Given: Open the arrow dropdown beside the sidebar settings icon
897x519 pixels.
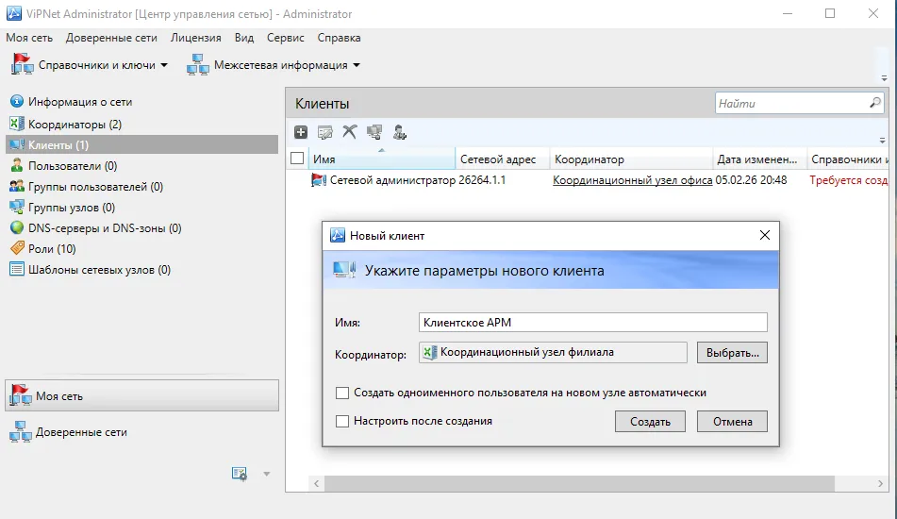Looking at the screenshot, I should [267, 474].
